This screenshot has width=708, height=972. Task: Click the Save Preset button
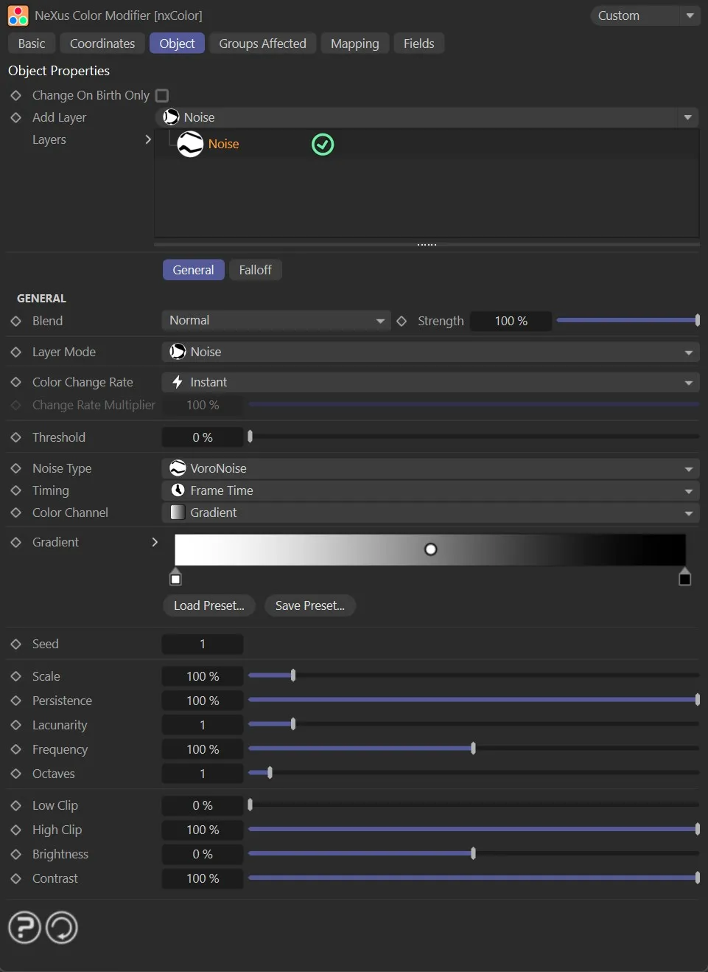coord(309,606)
